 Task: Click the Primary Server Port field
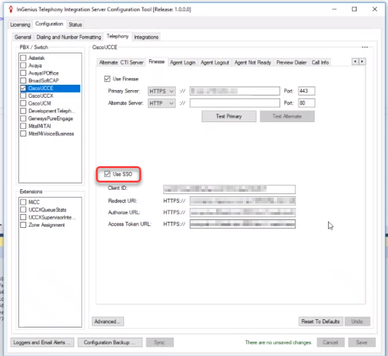pyautogui.click(x=307, y=91)
